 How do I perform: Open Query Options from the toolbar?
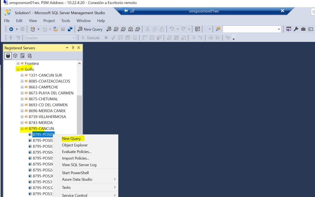pyautogui.click(x=128, y=38)
